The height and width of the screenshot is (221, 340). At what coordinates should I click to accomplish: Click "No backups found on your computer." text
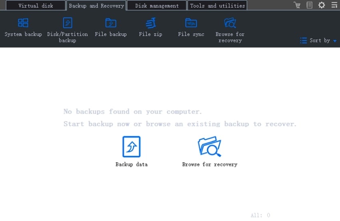132,112
